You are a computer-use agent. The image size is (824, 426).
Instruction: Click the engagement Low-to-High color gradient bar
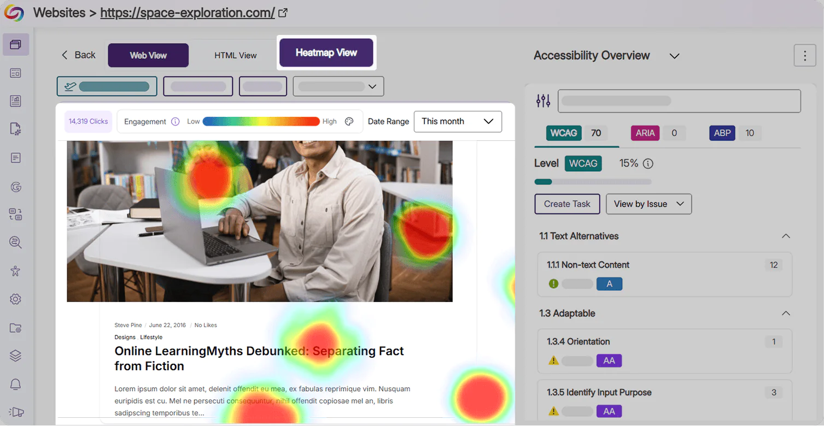[x=261, y=121]
